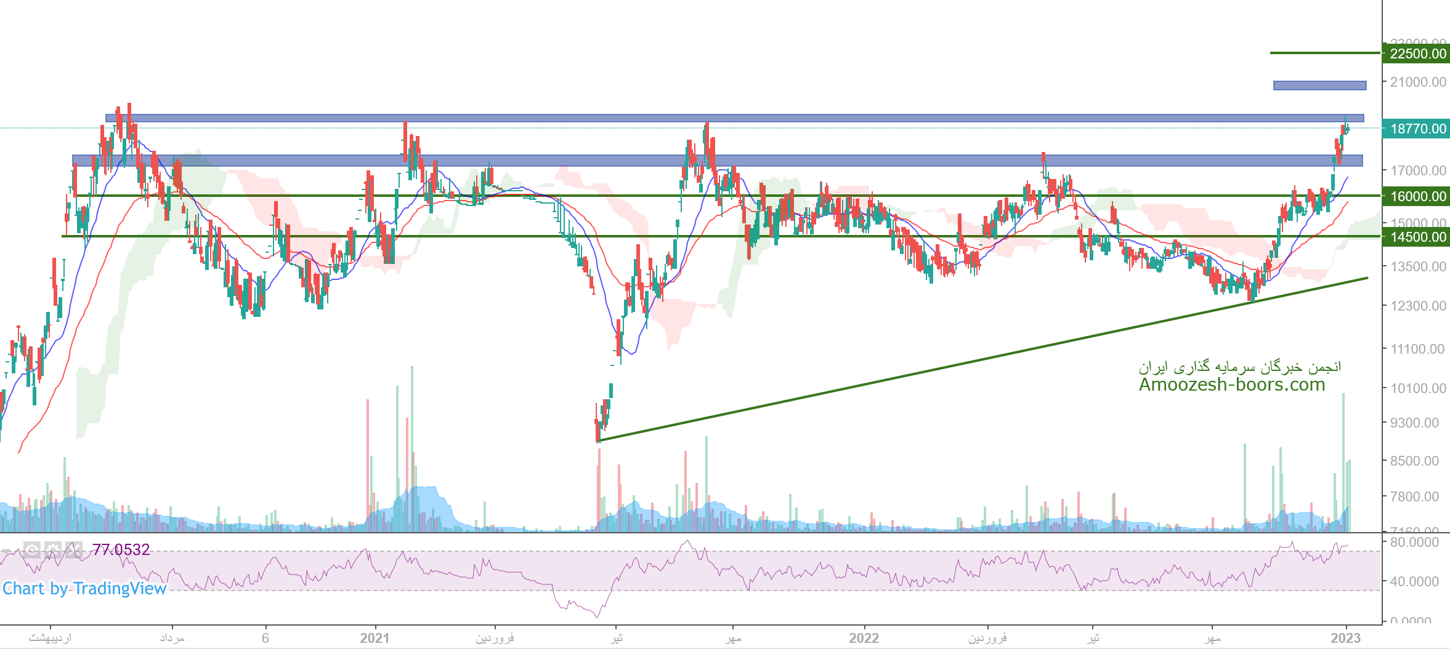
Task: Click the Persian text above Amoozesh-boors.com
Action: [1239, 367]
